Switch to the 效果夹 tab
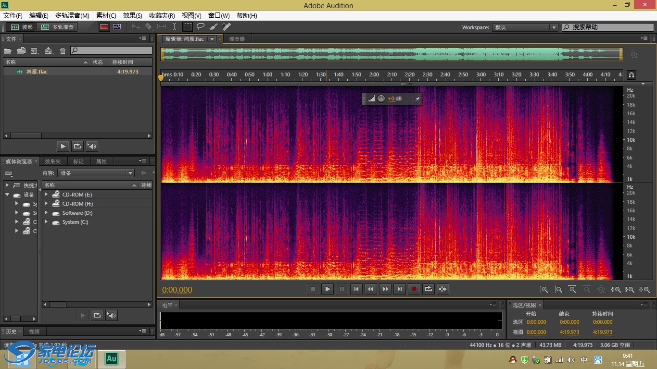Screen dimensions: 657x369 52,161
